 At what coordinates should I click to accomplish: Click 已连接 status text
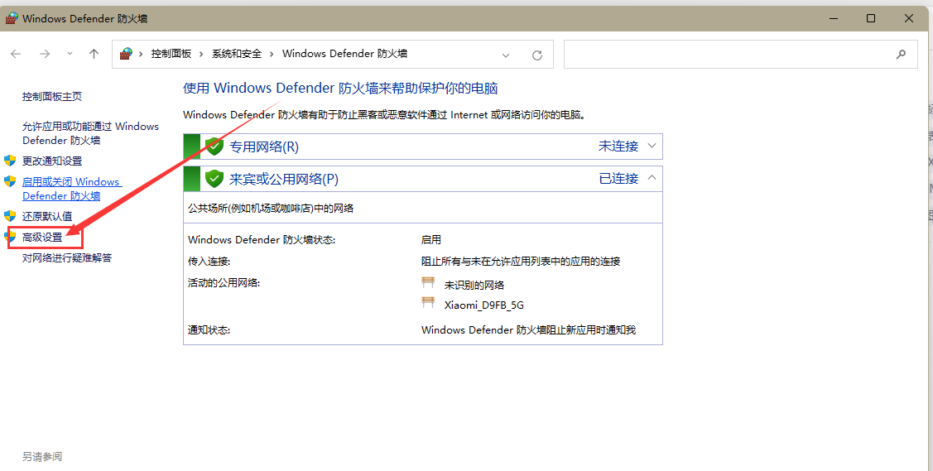pyautogui.click(x=618, y=179)
